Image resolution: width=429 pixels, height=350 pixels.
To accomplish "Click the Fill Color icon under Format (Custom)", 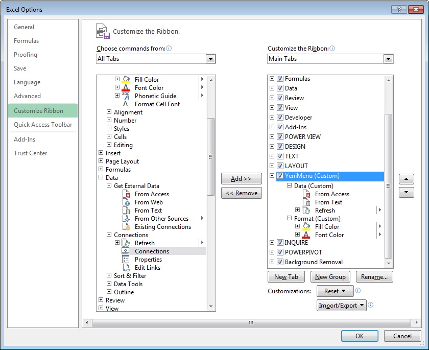I will [x=306, y=226].
